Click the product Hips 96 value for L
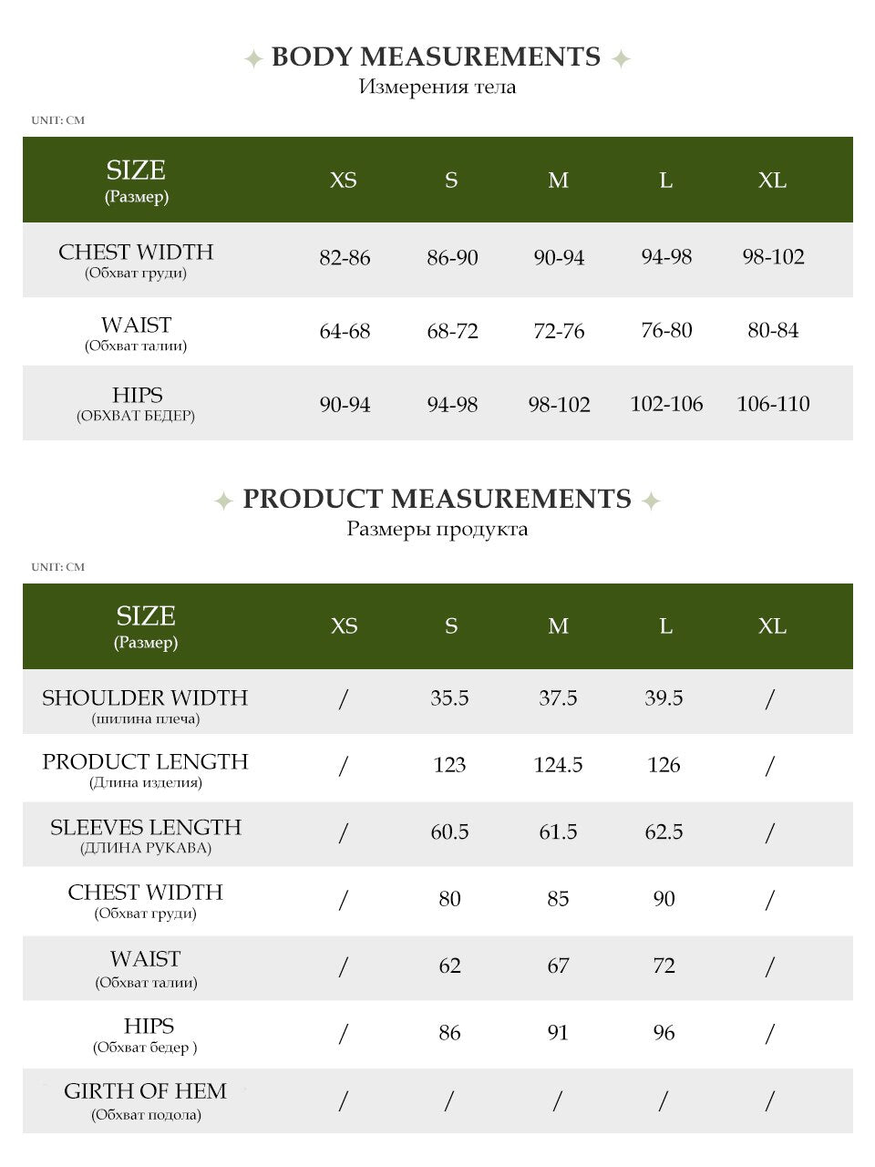875x1167 pixels. pos(664,1033)
